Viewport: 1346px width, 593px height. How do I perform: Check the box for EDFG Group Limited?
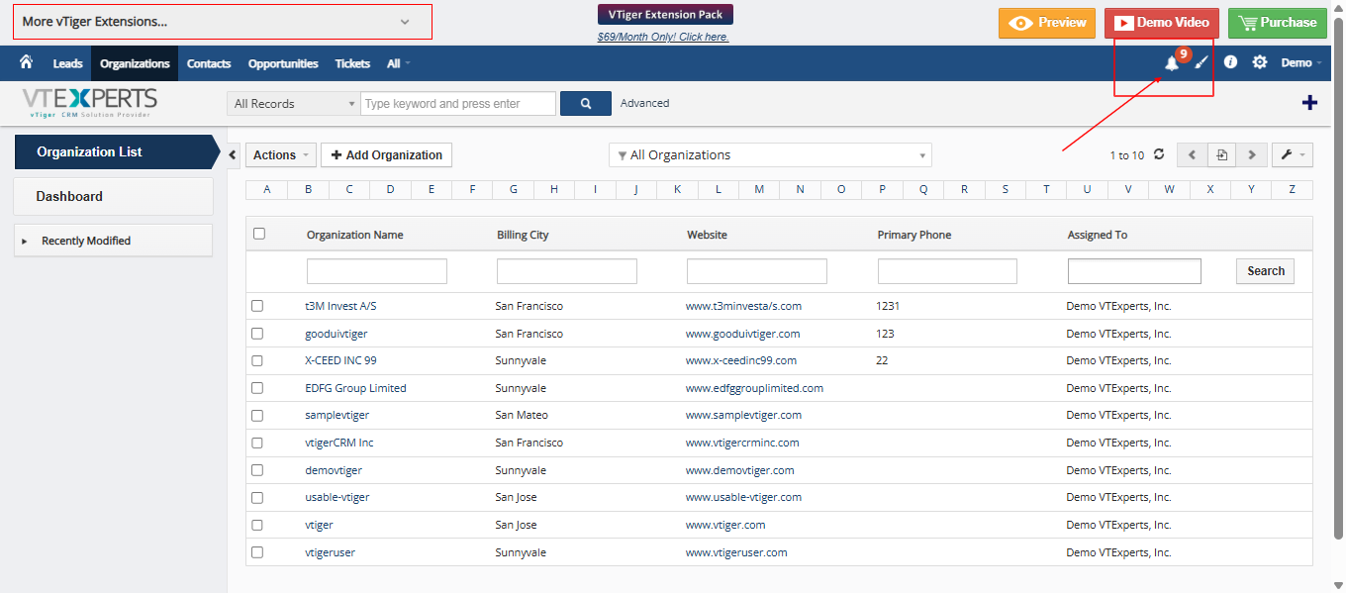[257, 388]
